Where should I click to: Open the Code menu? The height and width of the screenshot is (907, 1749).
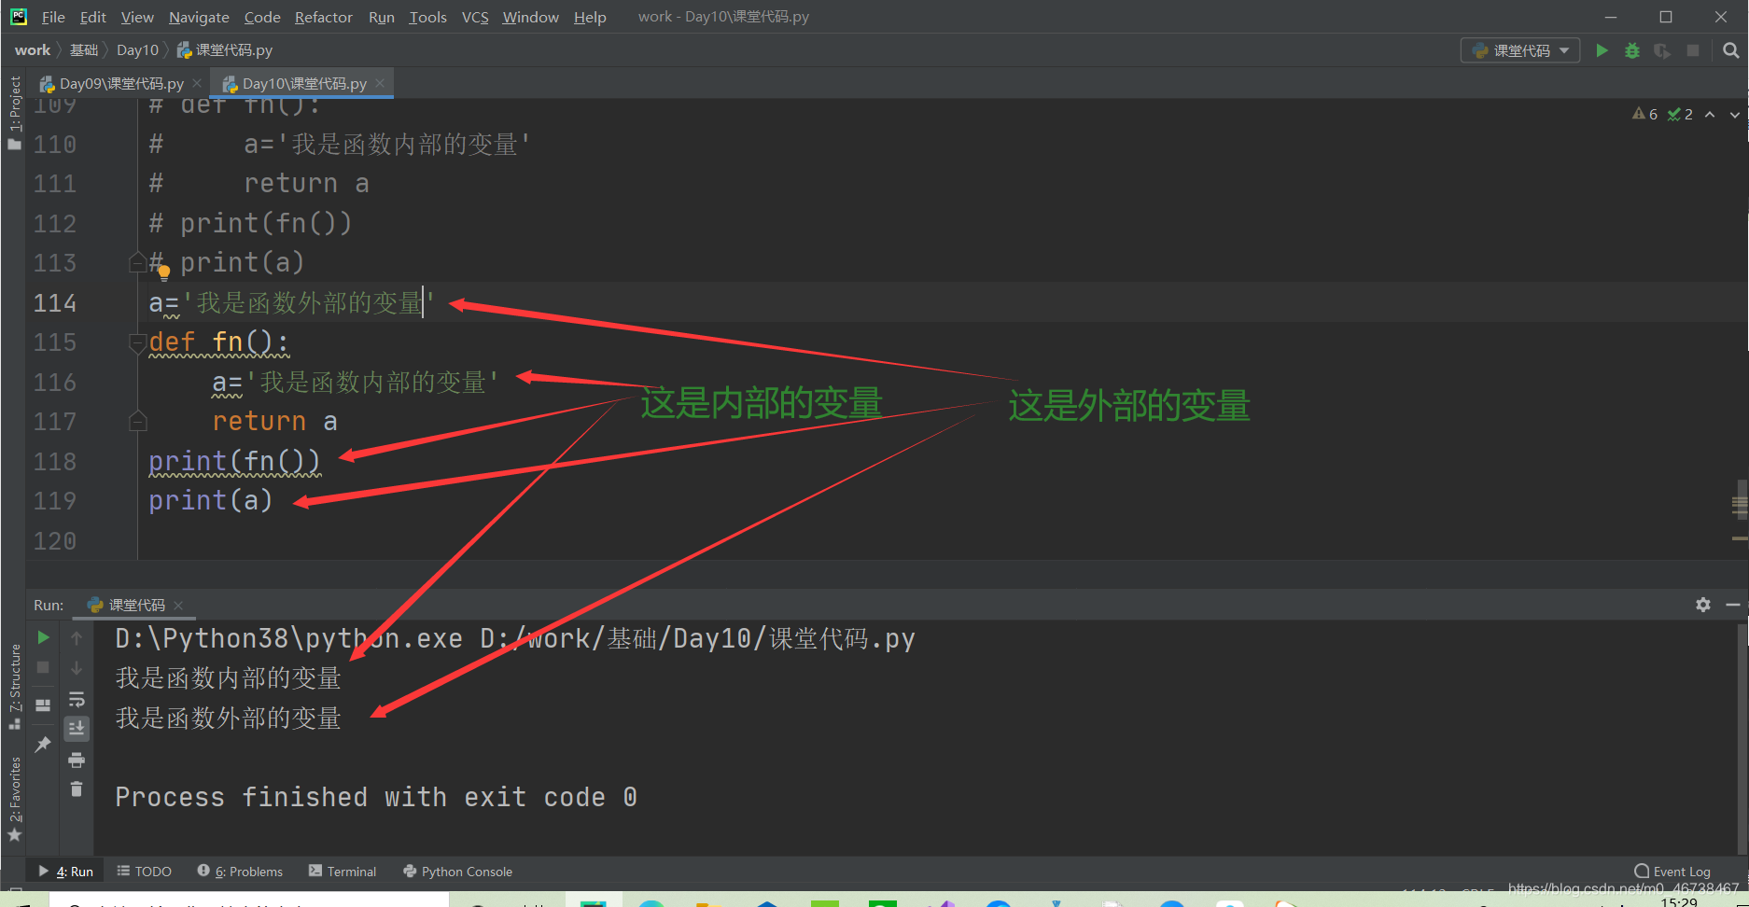pos(262,17)
